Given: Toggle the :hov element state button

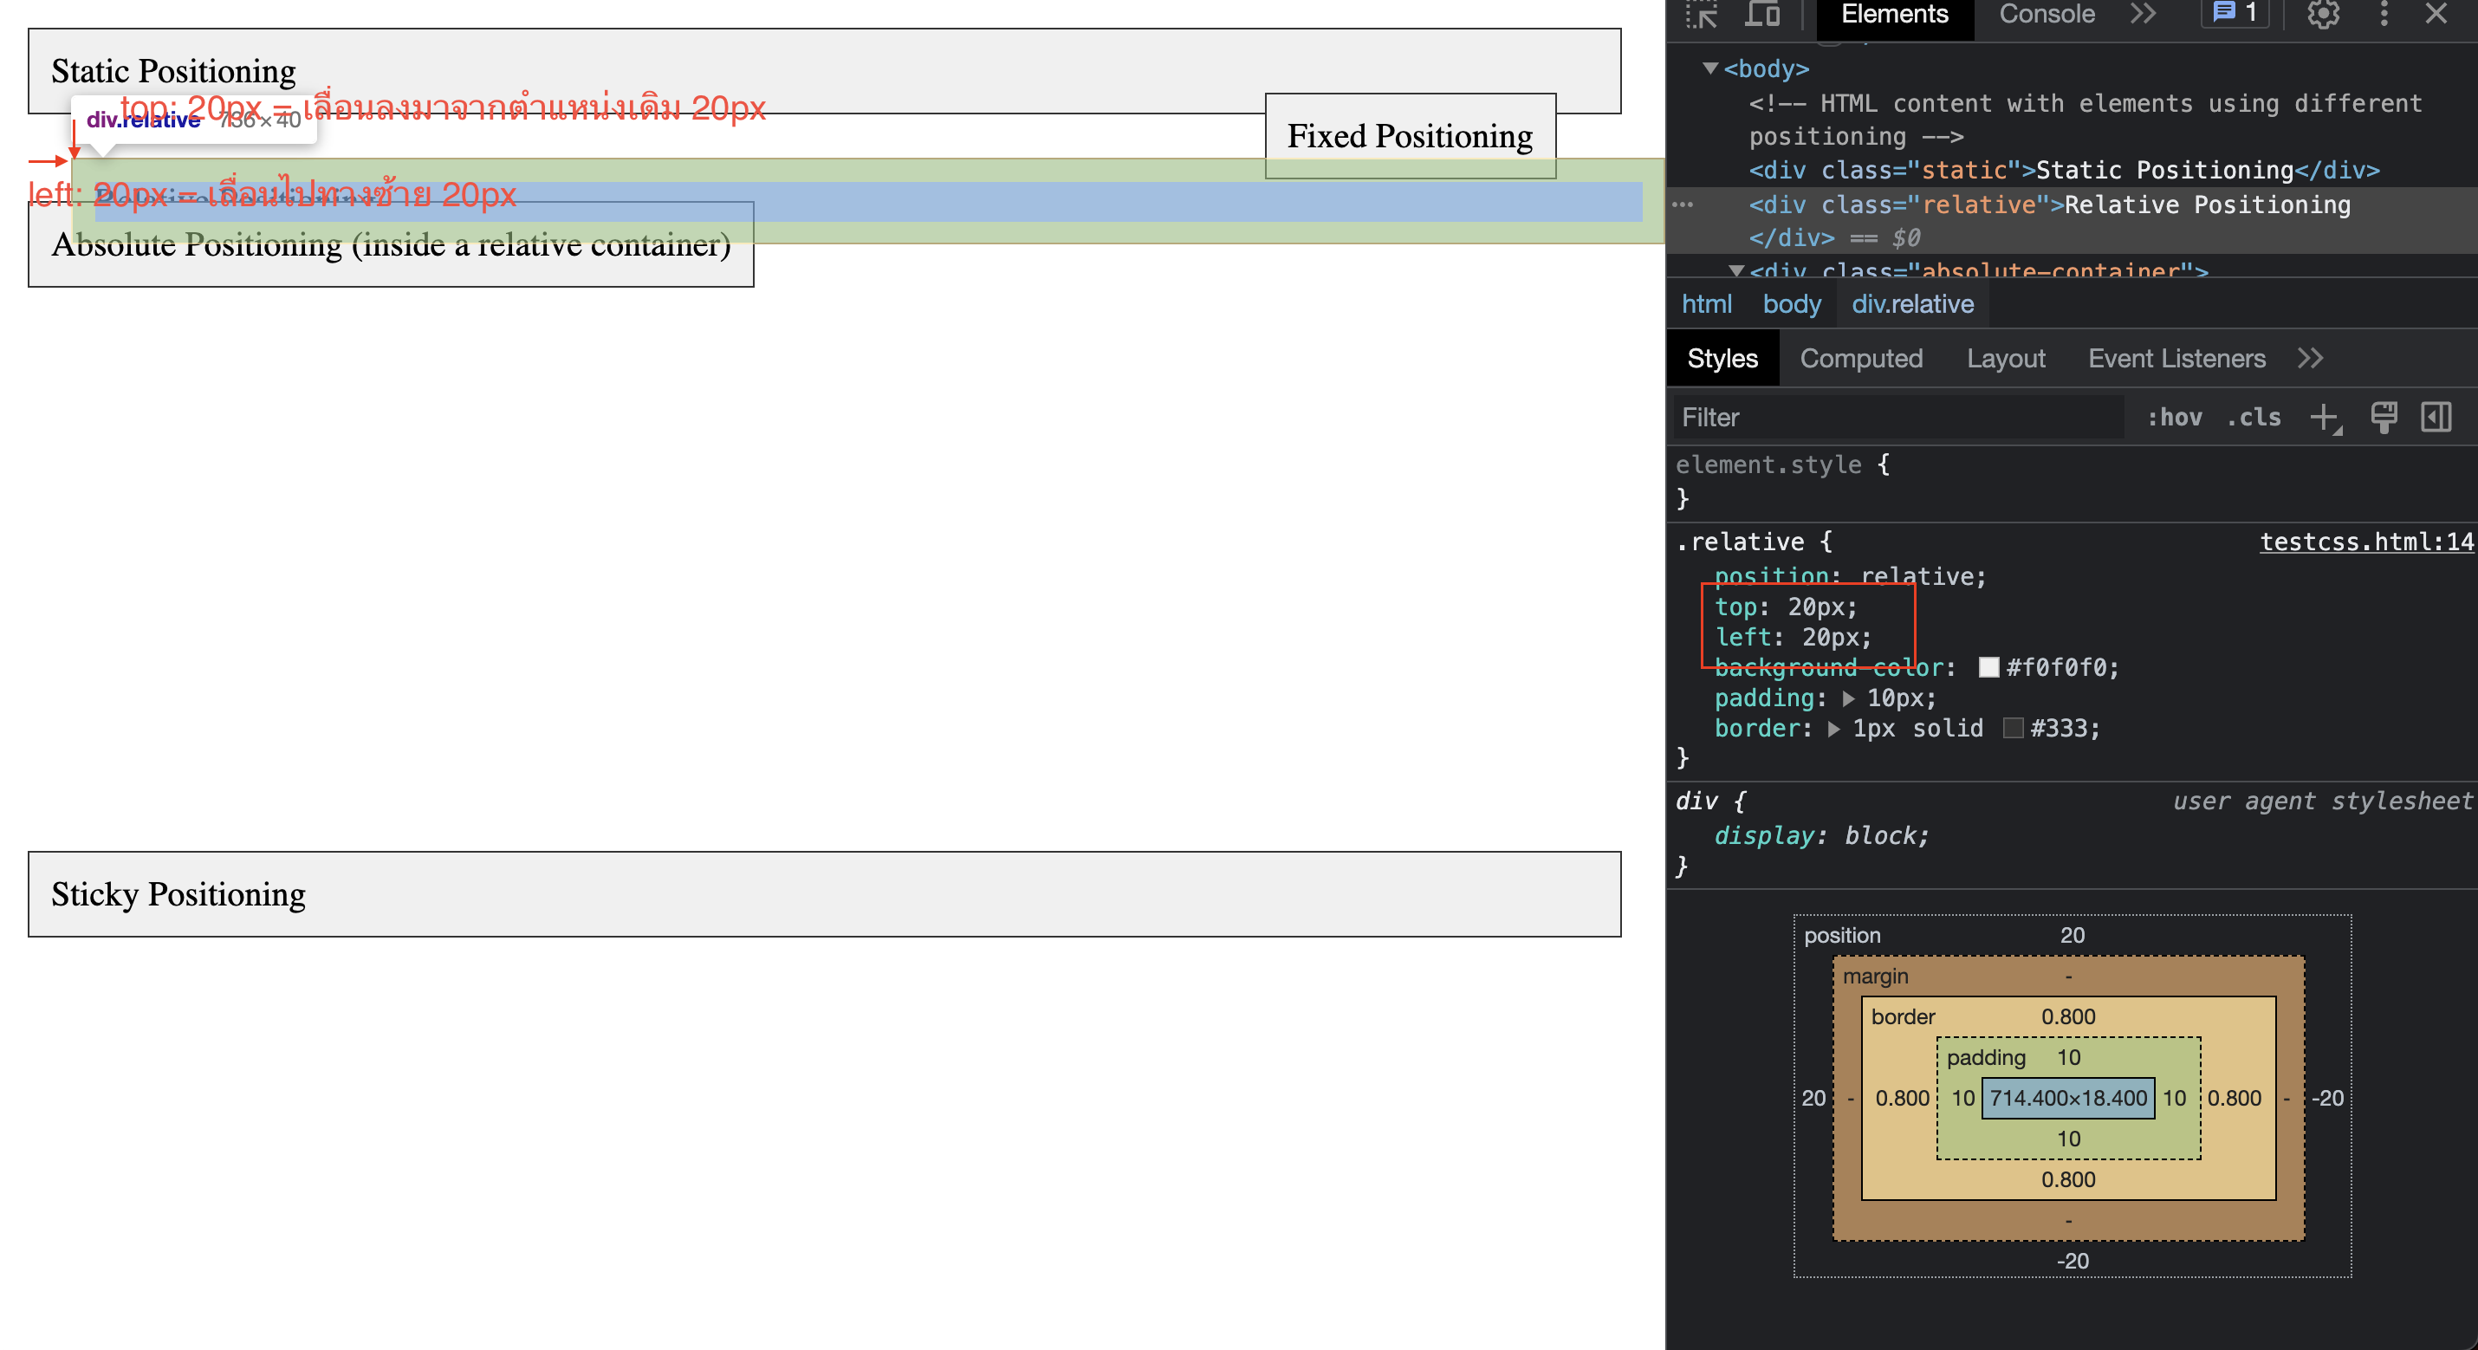Looking at the screenshot, I should click(x=2174, y=418).
